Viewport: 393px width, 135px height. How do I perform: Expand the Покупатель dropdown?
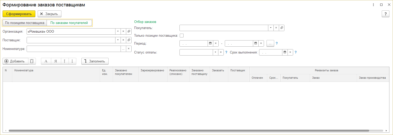(271, 28)
